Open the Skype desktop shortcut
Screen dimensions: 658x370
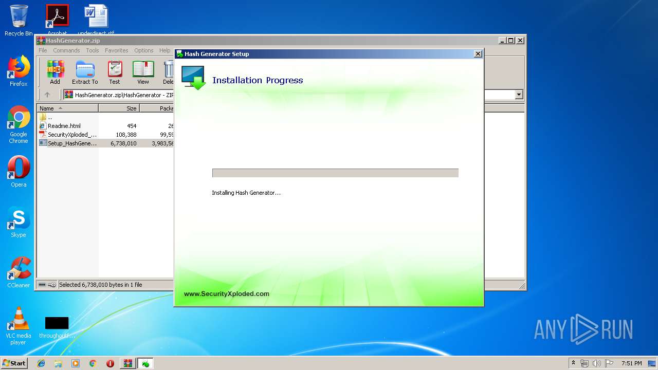click(x=19, y=222)
